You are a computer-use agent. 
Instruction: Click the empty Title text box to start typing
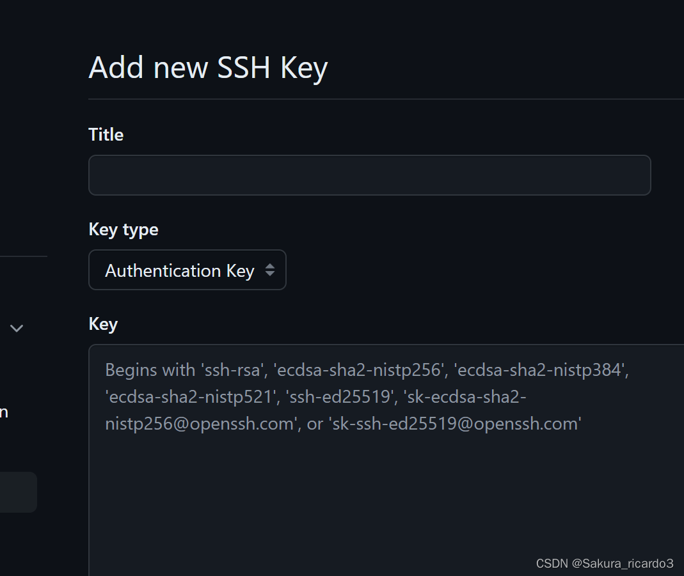click(370, 175)
